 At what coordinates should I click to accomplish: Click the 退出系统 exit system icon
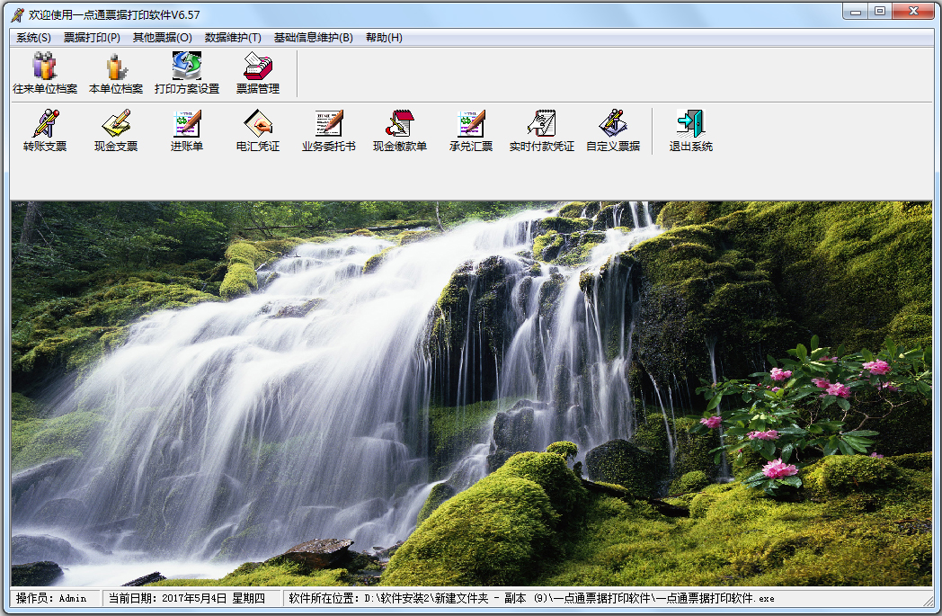tap(689, 133)
